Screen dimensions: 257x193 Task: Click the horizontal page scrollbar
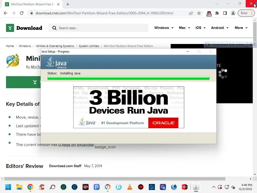tap(115, 179)
